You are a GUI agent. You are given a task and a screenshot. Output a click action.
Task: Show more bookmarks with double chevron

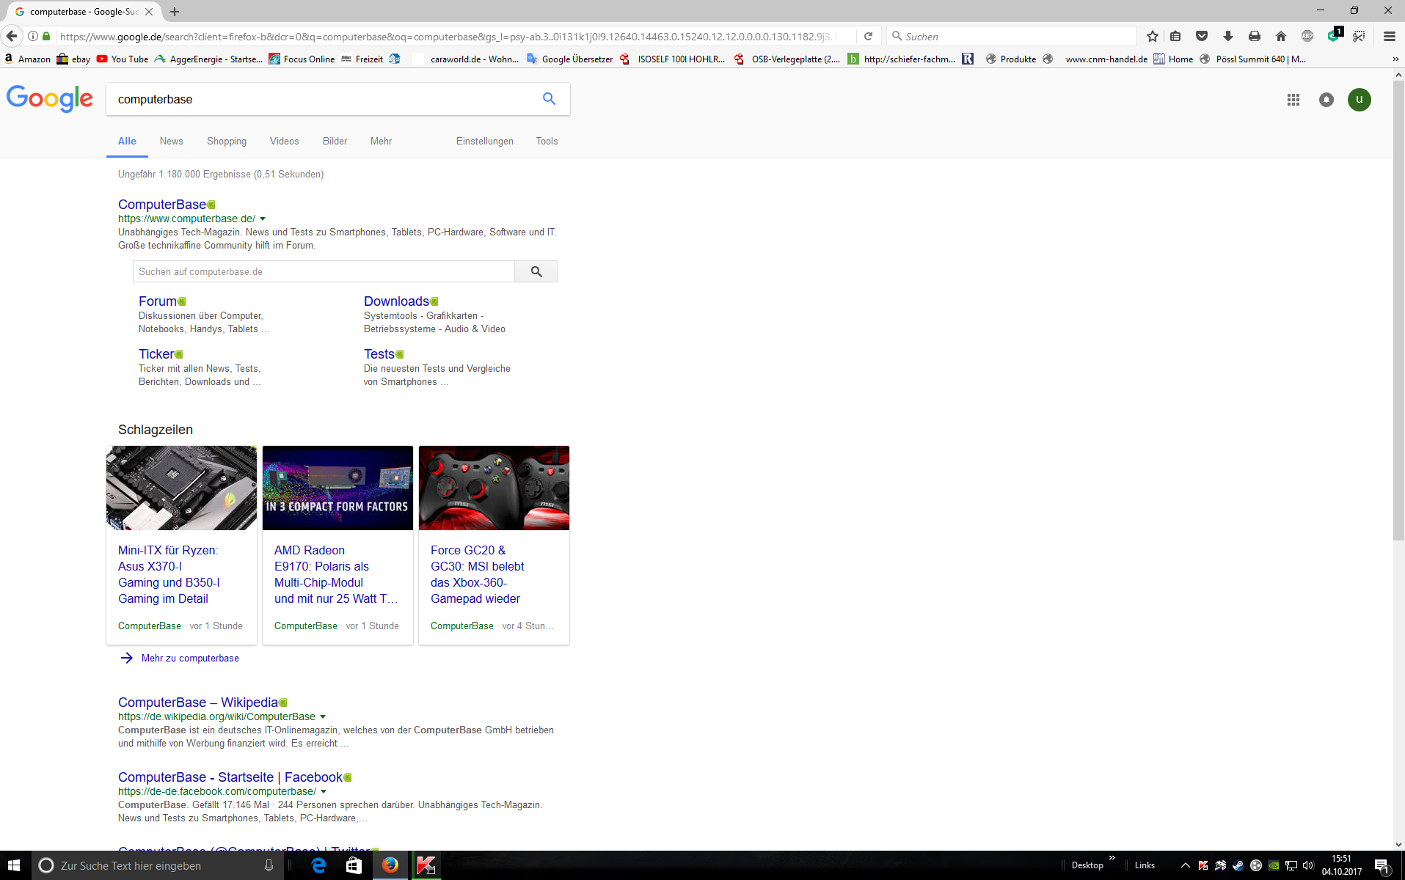coord(1395,59)
